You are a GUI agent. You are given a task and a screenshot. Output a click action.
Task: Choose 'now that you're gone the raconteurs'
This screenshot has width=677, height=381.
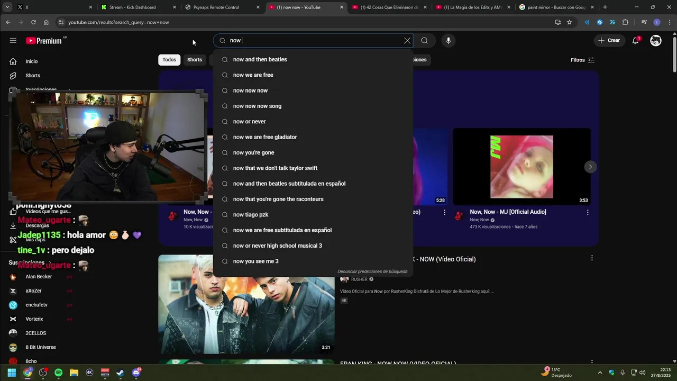[313, 199]
